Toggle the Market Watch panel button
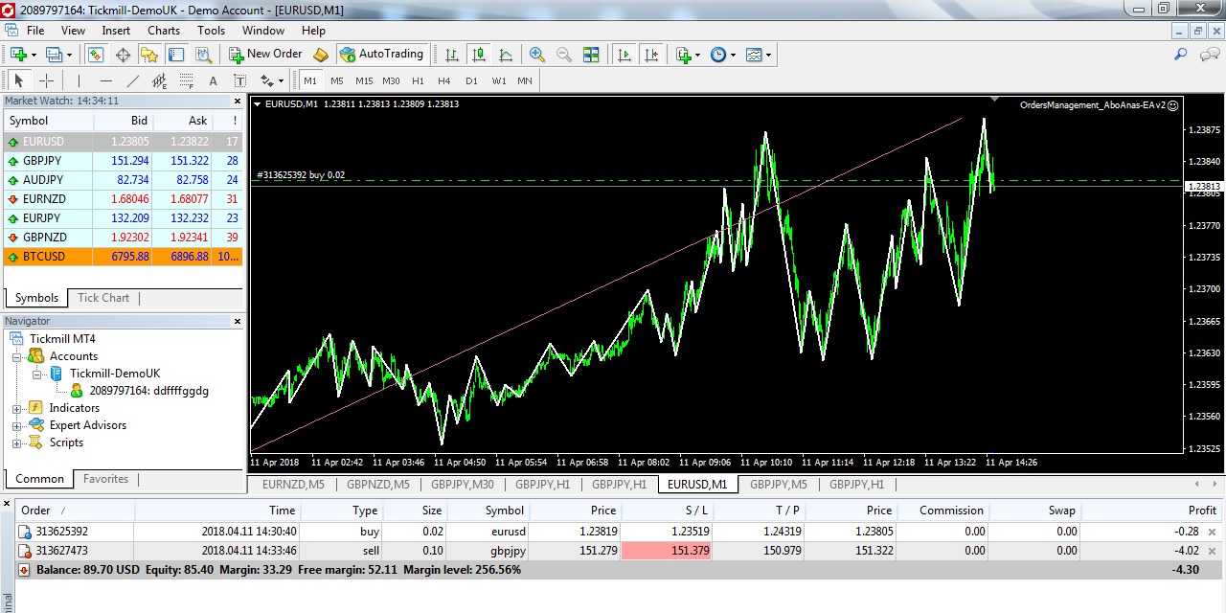 click(96, 55)
